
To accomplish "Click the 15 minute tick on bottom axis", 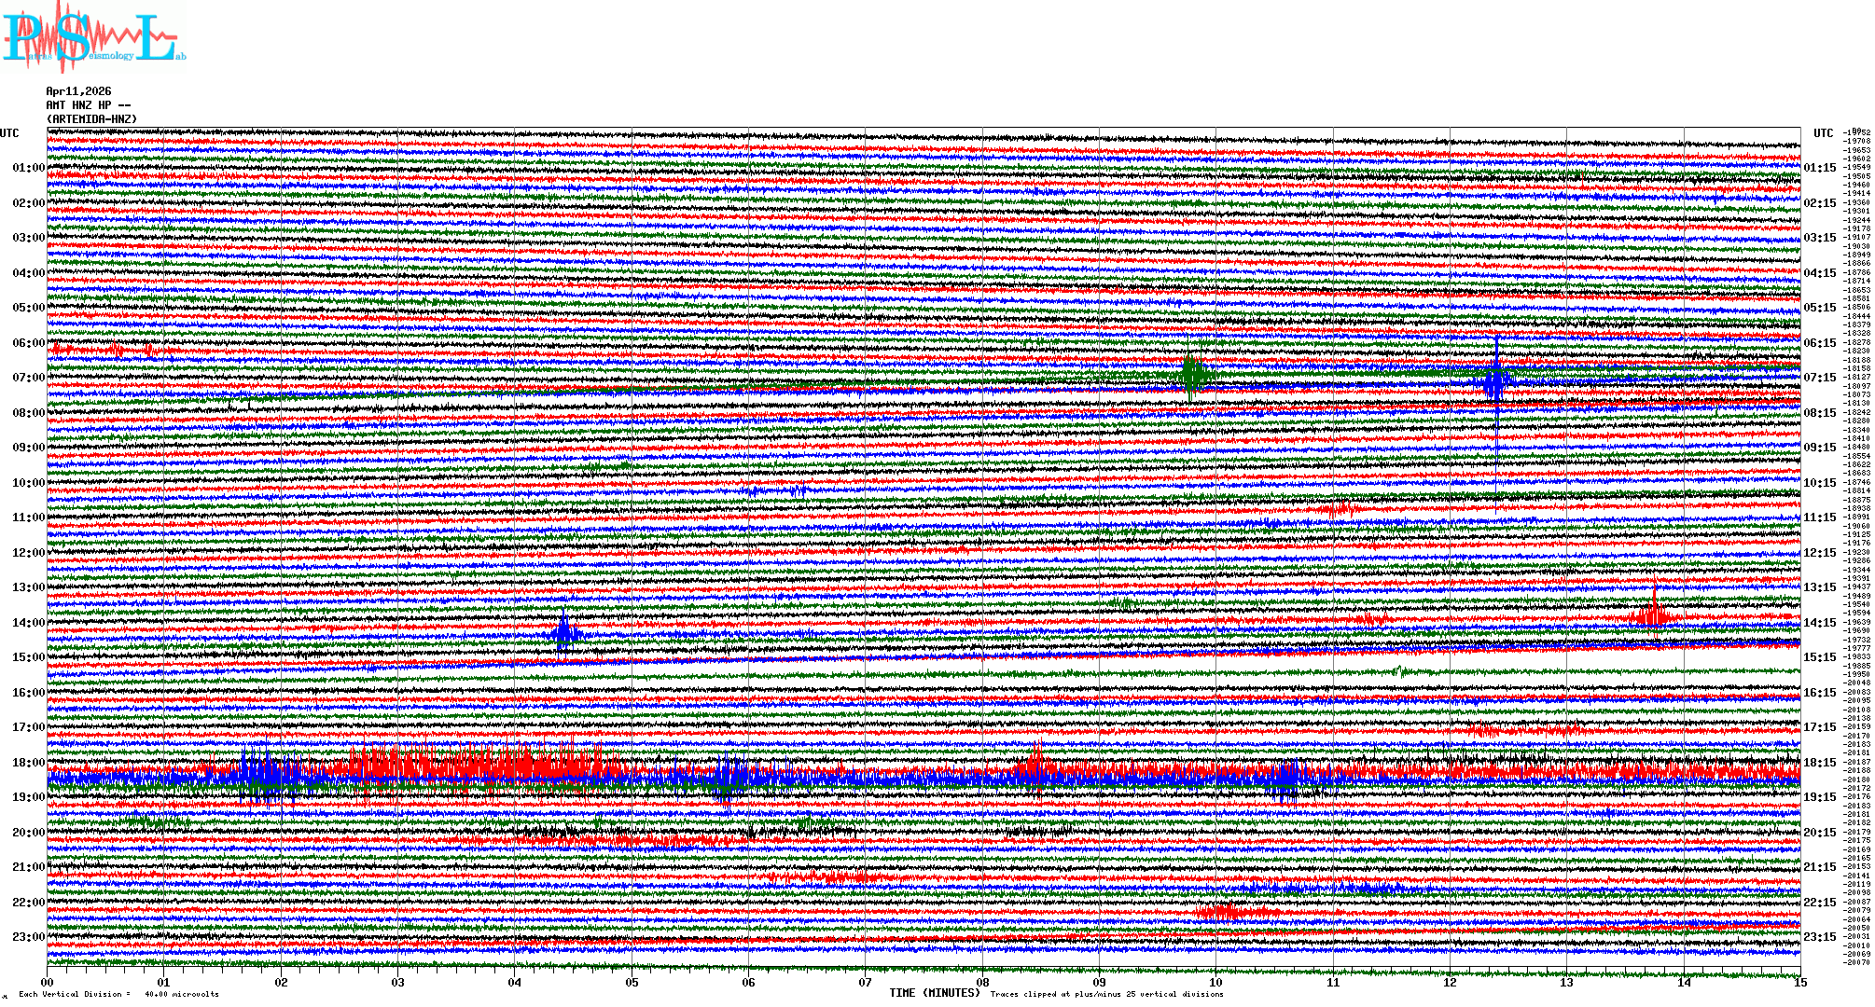I will pos(1799,982).
